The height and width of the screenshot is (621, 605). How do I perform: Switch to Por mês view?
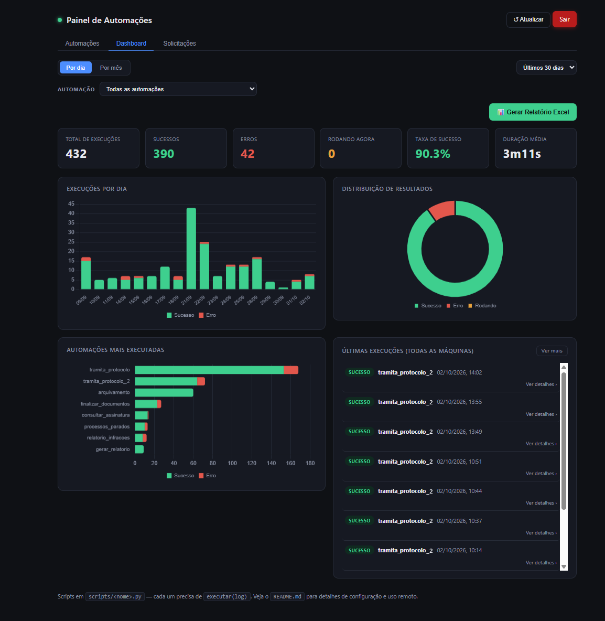[x=111, y=68]
